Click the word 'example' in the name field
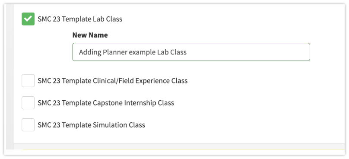 142,52
